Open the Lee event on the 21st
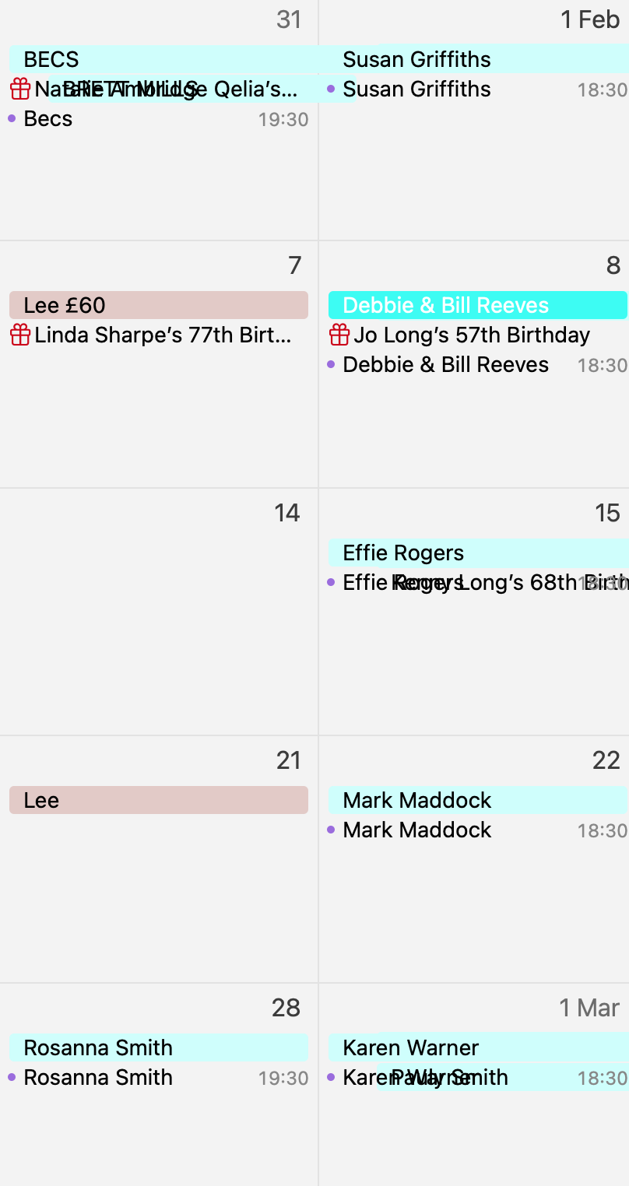 [159, 800]
